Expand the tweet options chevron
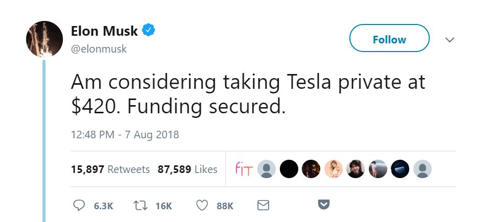The image size is (486, 222). pyautogui.click(x=450, y=40)
